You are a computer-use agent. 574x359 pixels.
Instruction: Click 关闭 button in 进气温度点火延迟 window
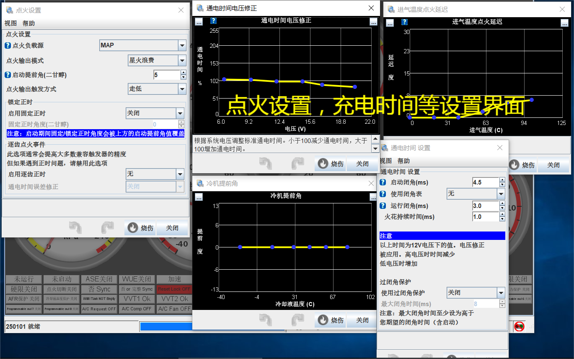(x=553, y=165)
